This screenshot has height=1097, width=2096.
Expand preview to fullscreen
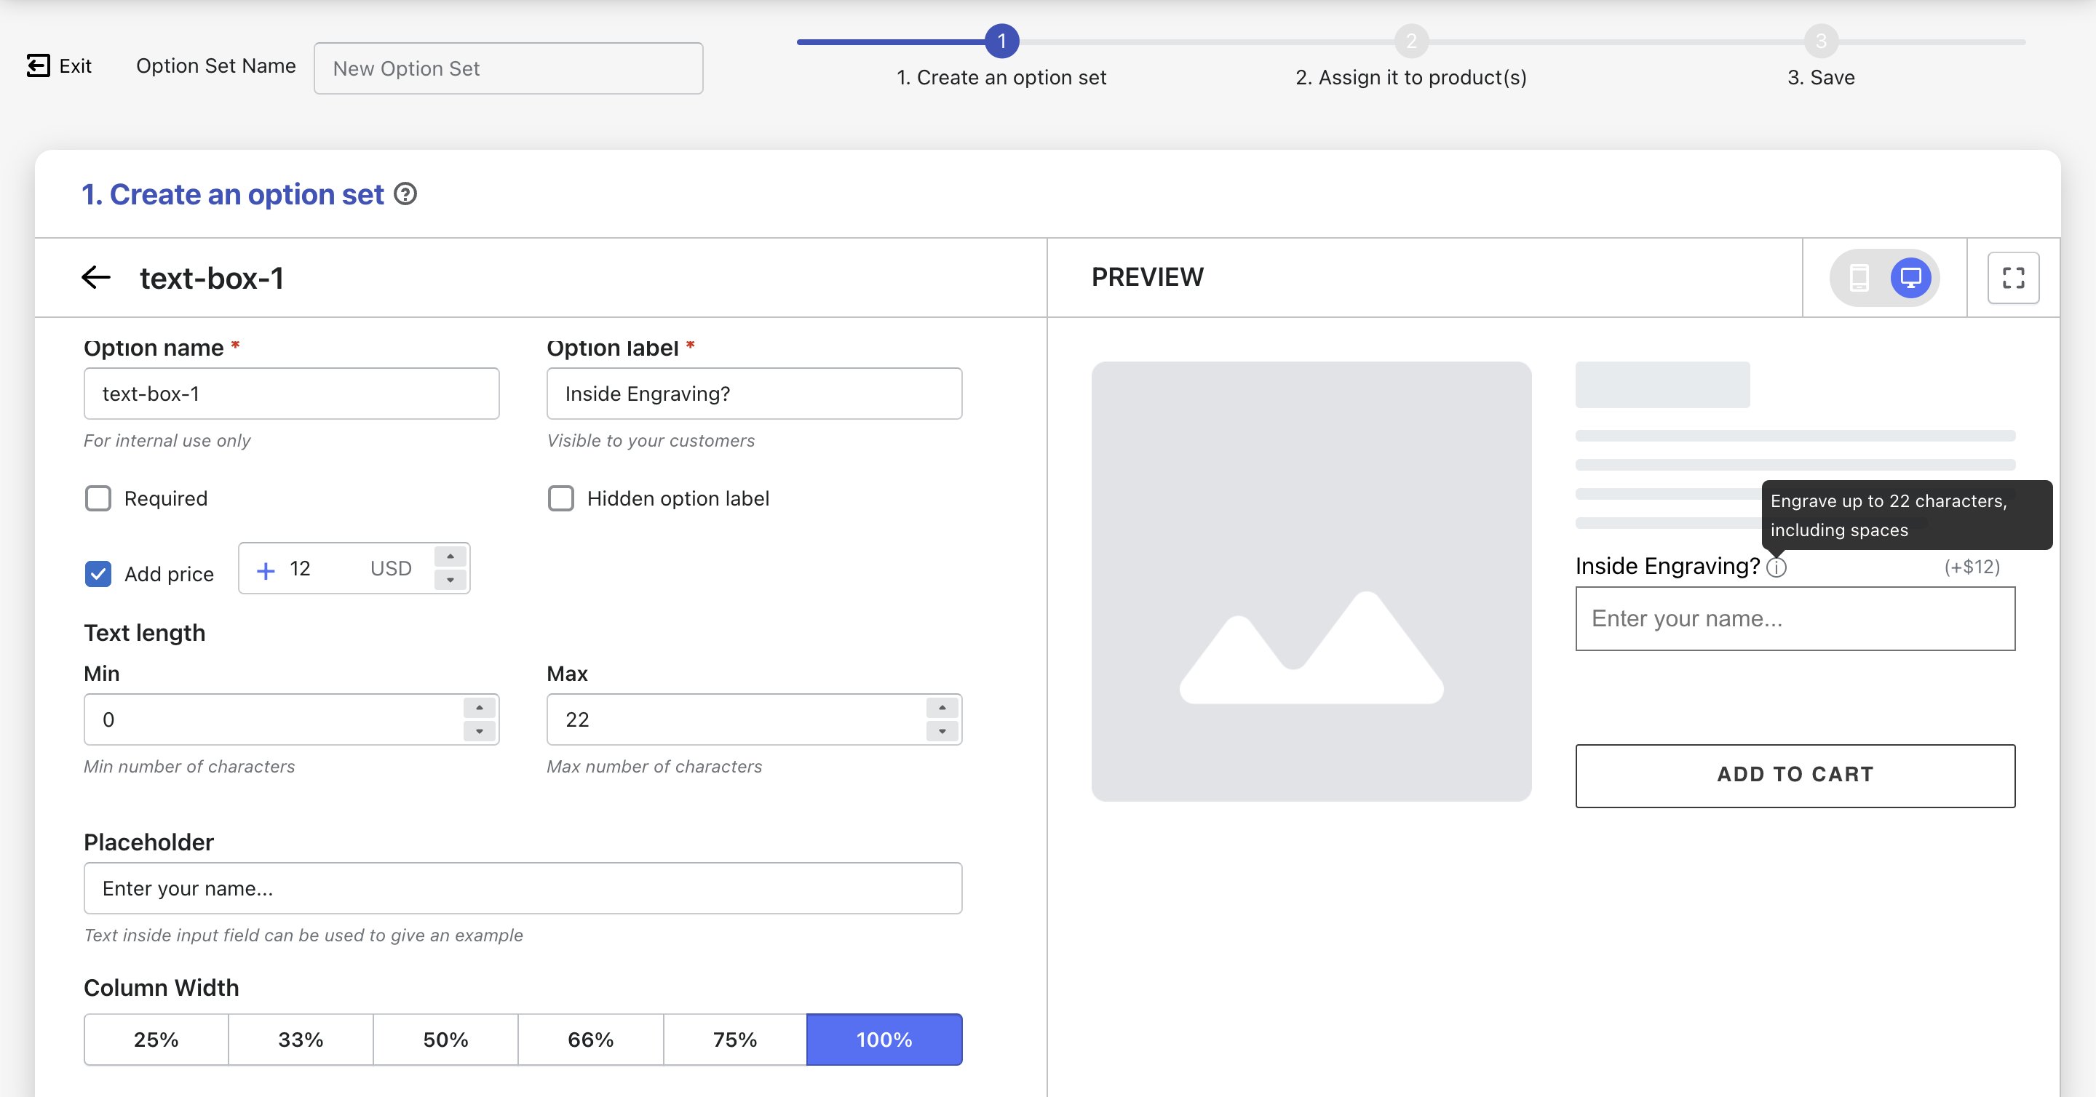[2013, 278]
